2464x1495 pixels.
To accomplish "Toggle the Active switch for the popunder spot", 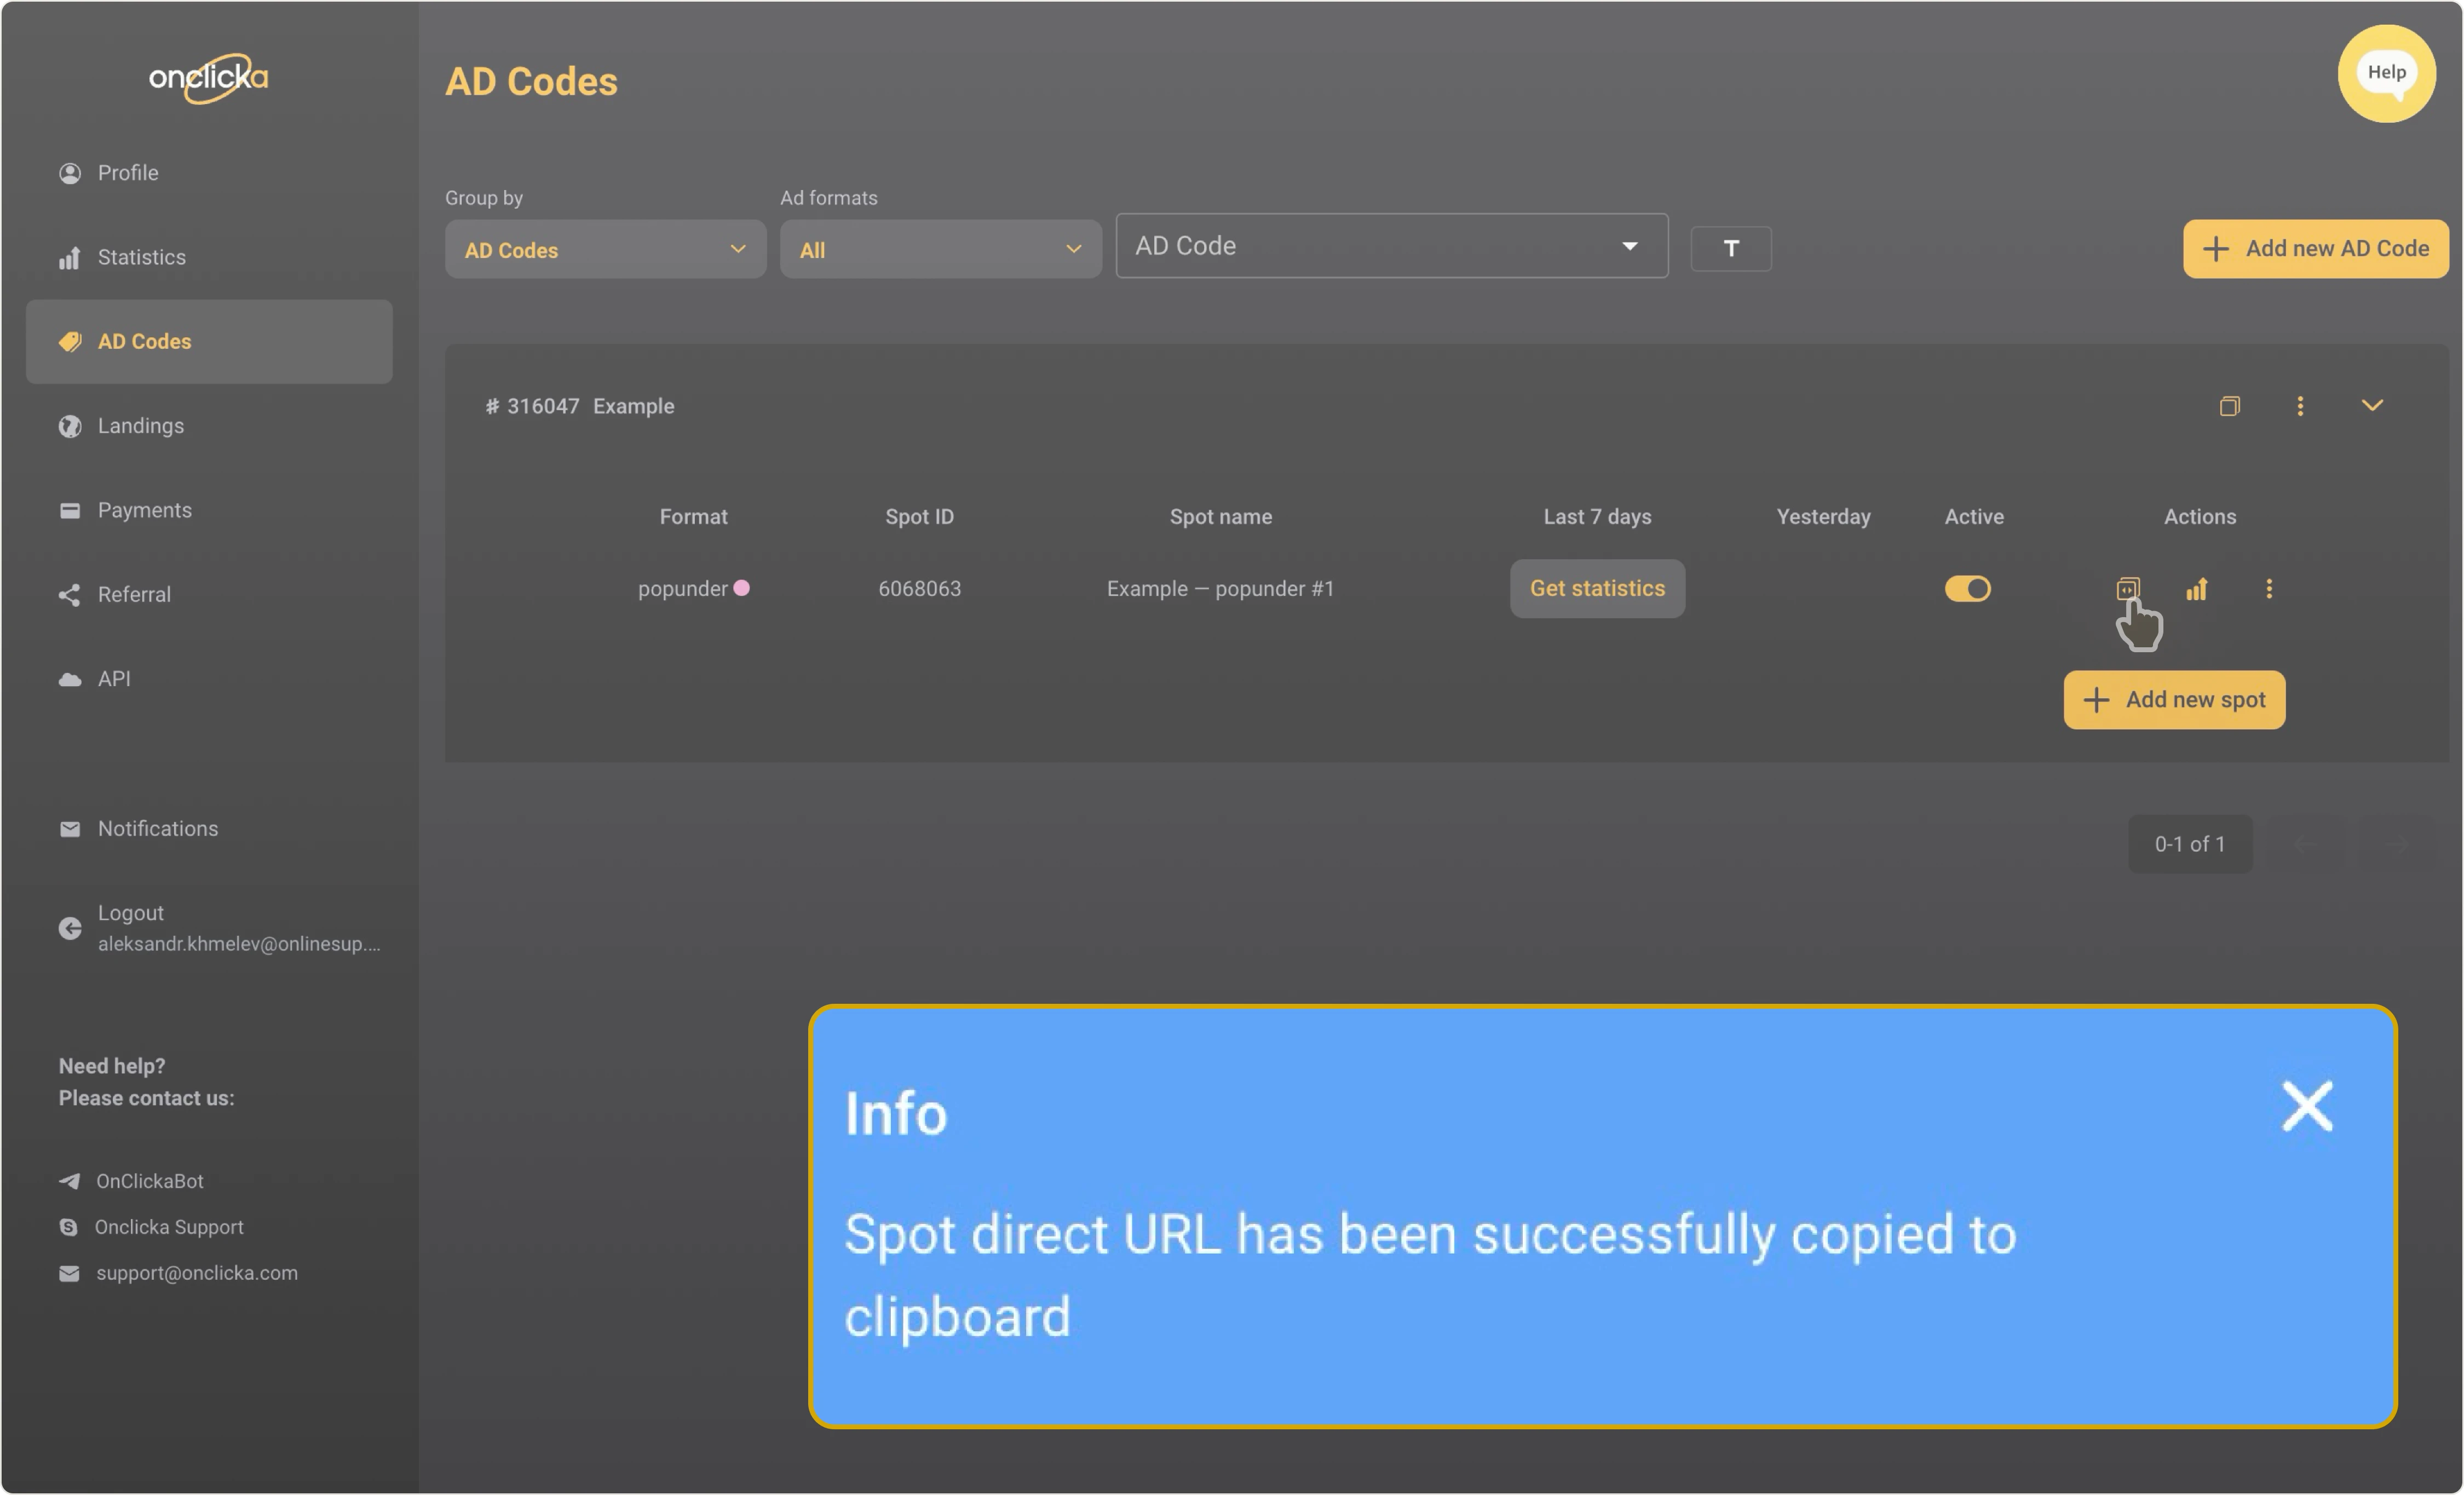I will [1967, 589].
